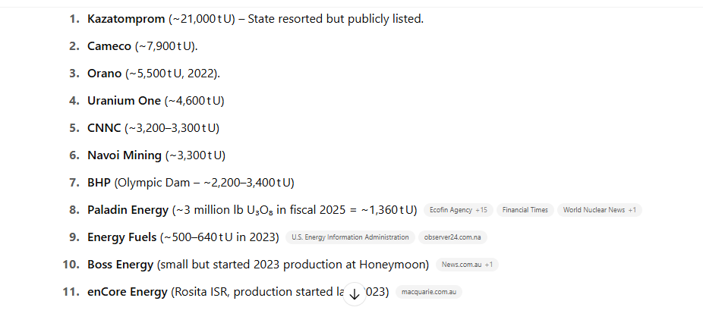Screen dimensions: 703x323
Task: Open the Financial Times source chip
Action: 525,210
